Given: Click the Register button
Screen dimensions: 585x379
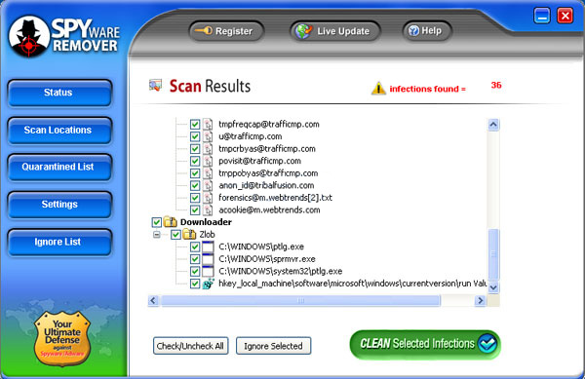Looking at the screenshot, I should (226, 31).
